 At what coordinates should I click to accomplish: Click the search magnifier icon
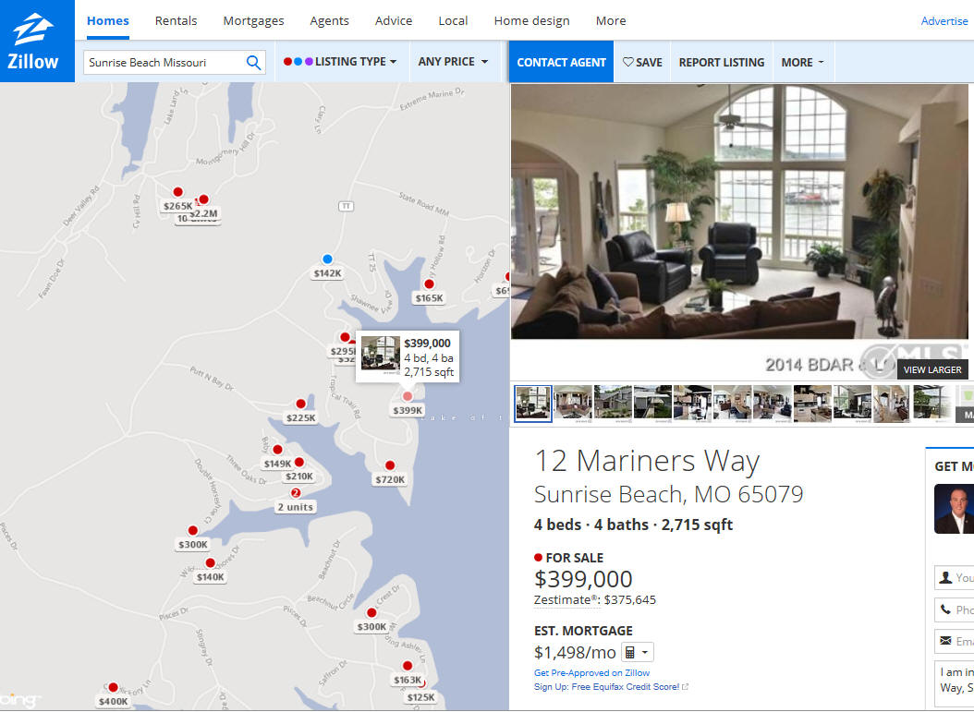coord(253,62)
